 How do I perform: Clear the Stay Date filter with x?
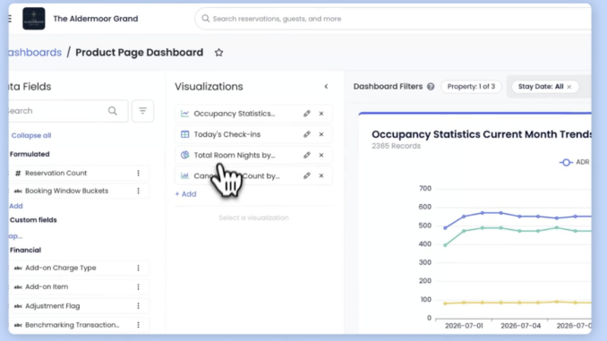[x=569, y=87]
